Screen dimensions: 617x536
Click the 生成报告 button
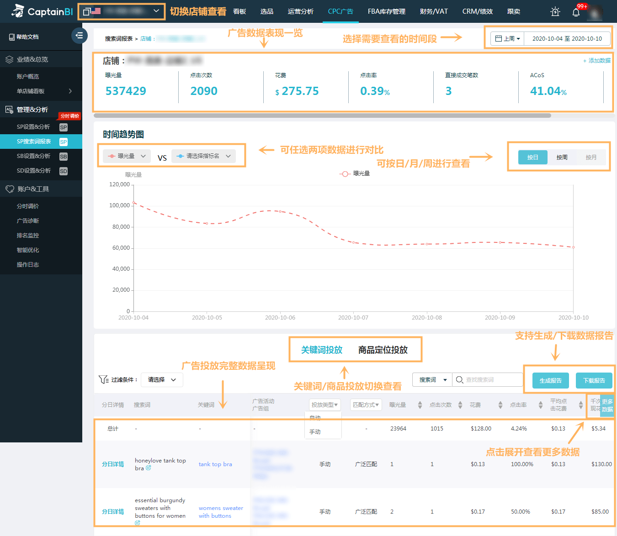[550, 380]
